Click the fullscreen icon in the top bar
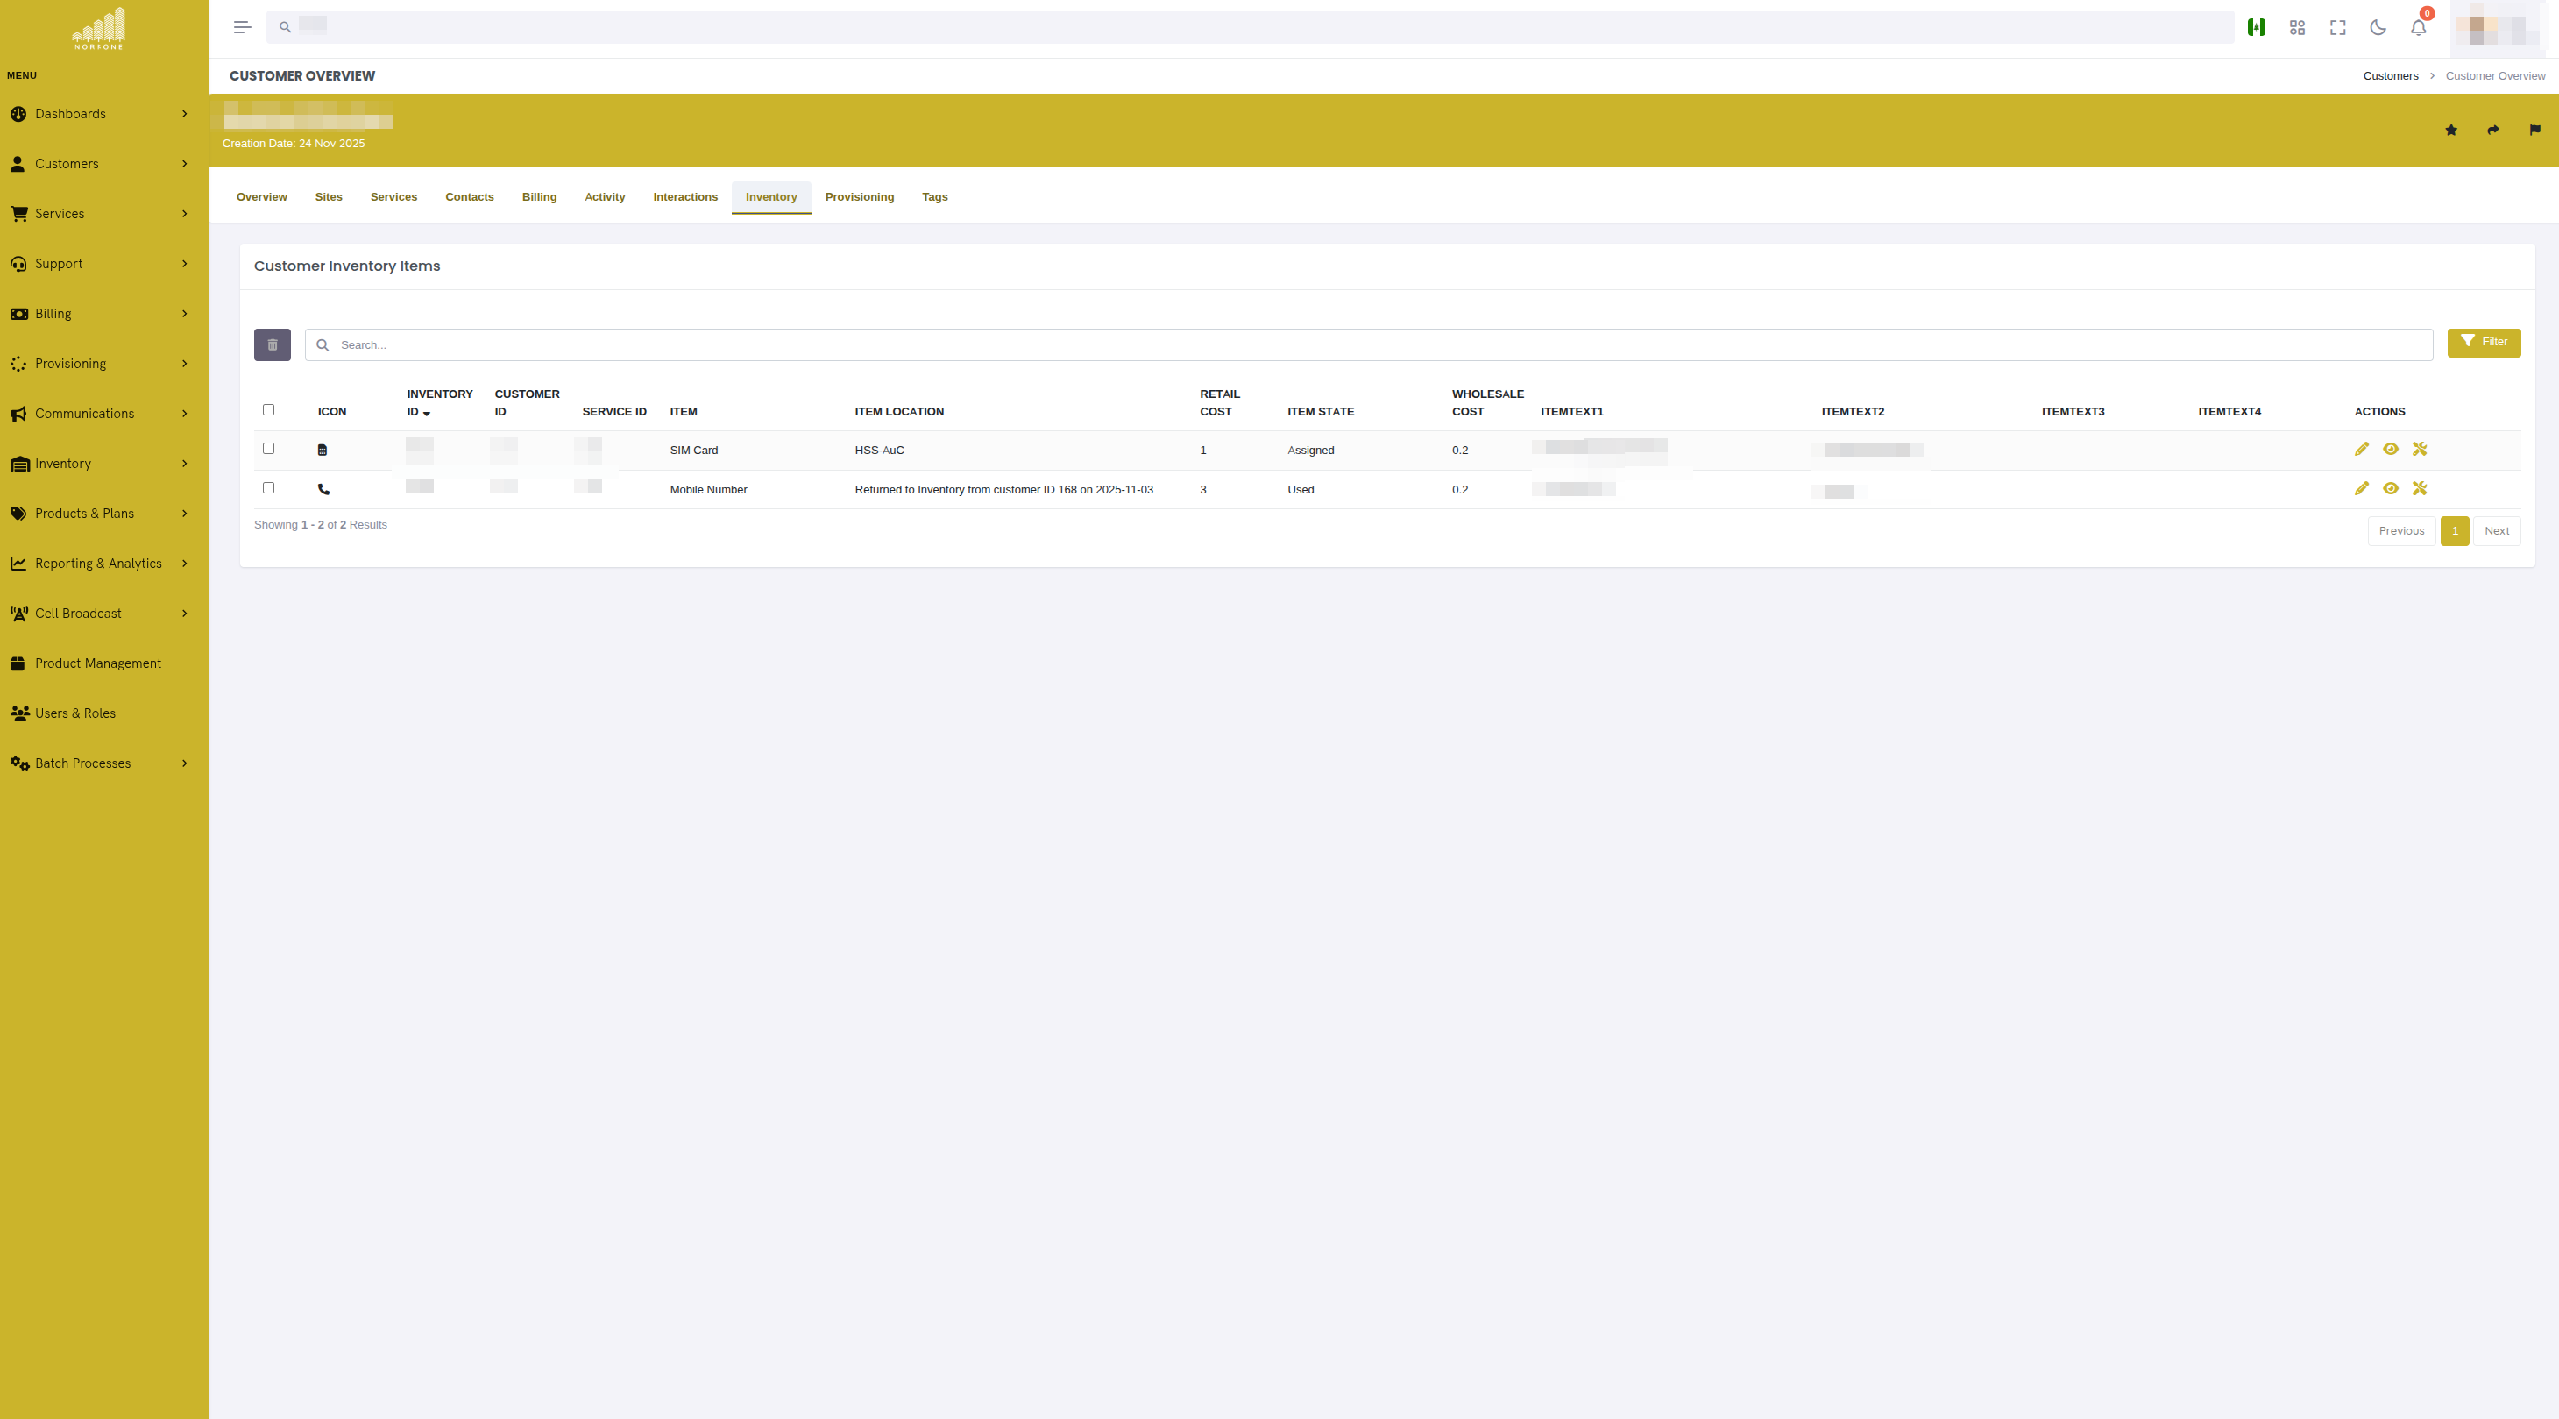 coord(2336,27)
